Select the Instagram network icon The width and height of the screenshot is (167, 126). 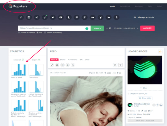click(29, 17)
